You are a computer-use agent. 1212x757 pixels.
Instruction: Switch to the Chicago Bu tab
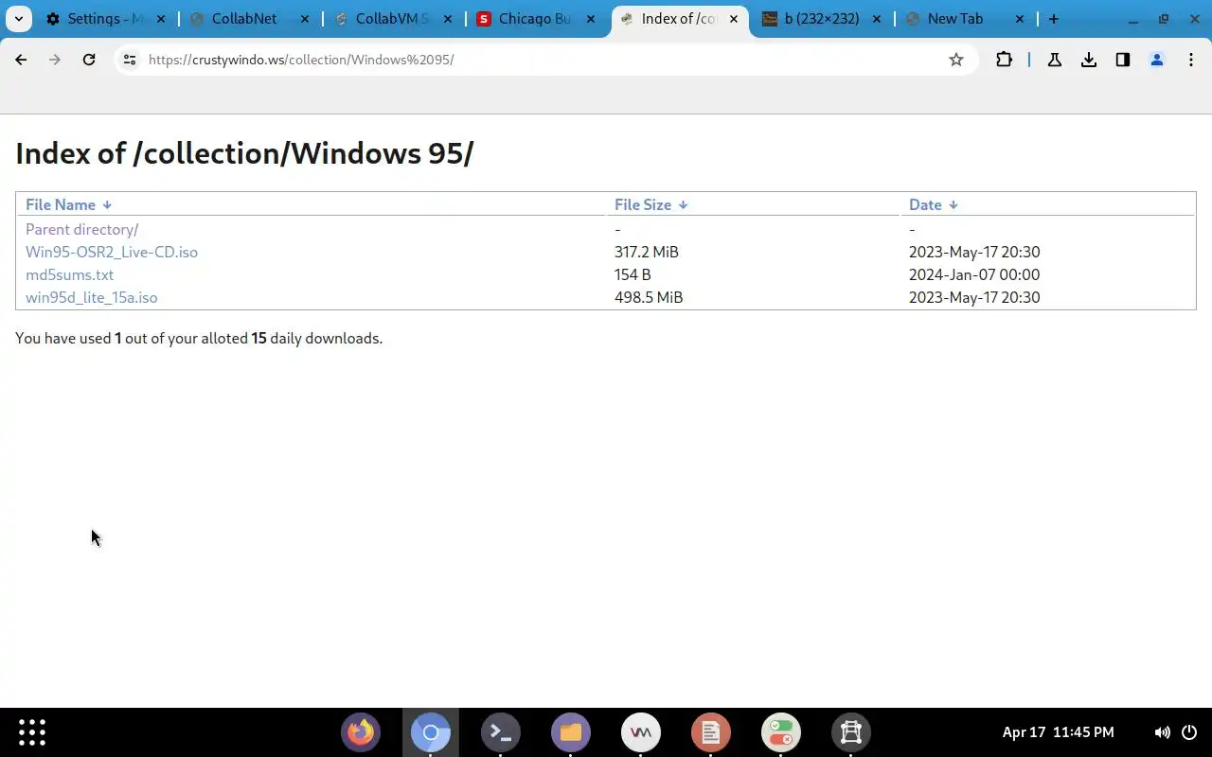pyautogui.click(x=538, y=19)
